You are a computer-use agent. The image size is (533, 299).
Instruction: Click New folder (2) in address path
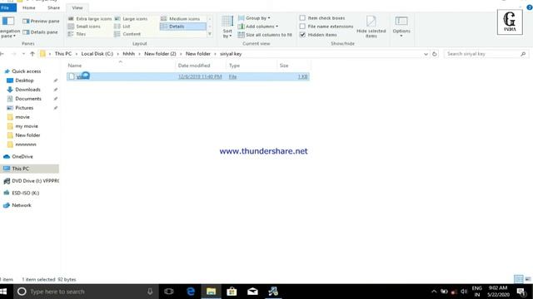point(160,54)
